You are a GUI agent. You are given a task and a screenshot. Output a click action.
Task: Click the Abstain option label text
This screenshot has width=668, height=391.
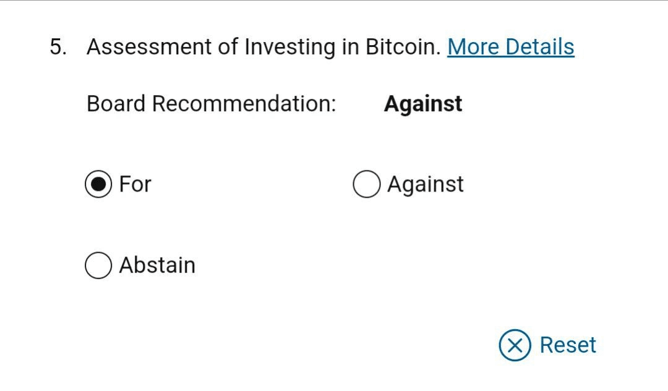[157, 266]
